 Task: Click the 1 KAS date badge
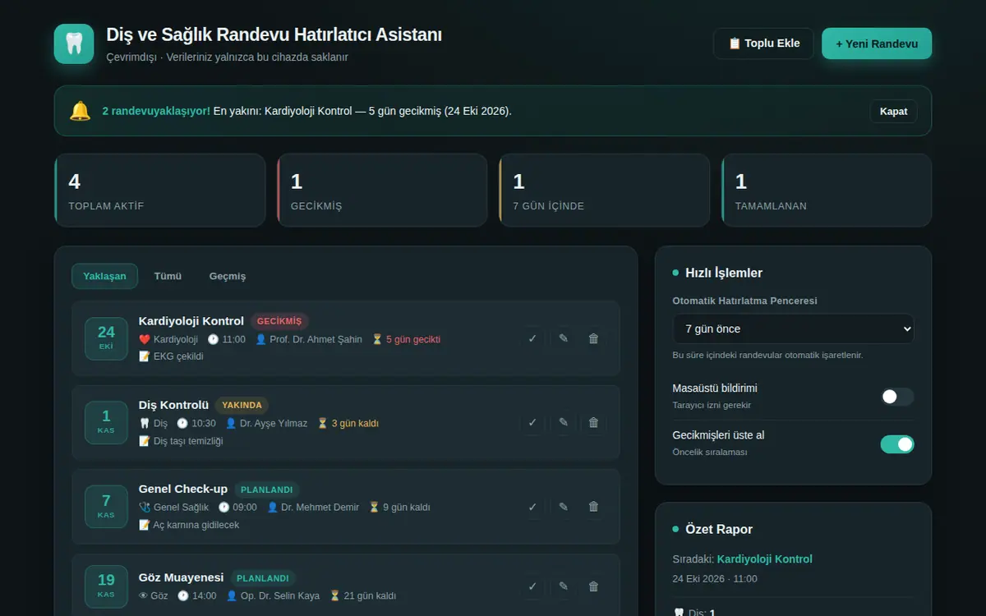pyautogui.click(x=106, y=422)
